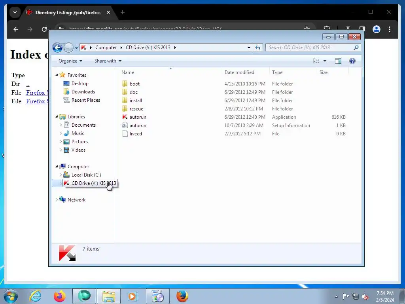Select the install folder icon
The height and width of the screenshot is (304, 405).
(x=125, y=100)
